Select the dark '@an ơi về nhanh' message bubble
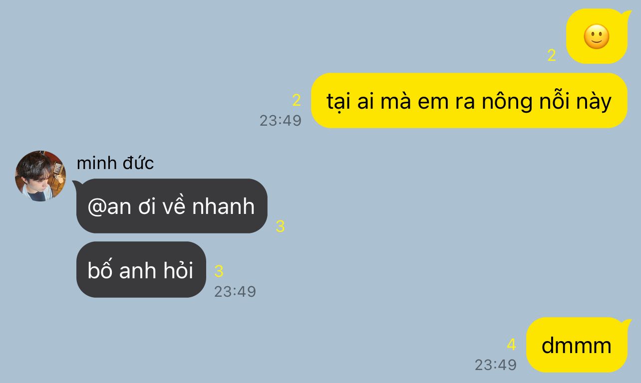Image resolution: width=641 pixels, height=383 pixels. 172,206
